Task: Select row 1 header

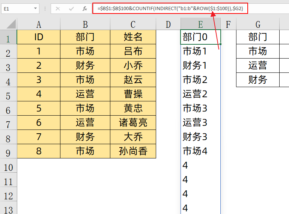Action: [x=8, y=37]
